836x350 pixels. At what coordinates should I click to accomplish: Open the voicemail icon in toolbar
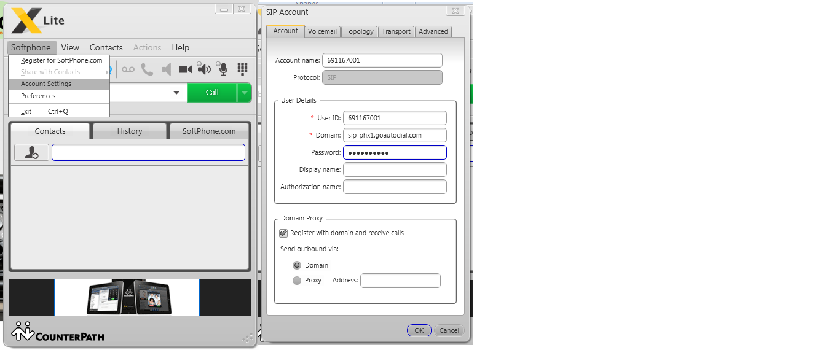[128, 69]
